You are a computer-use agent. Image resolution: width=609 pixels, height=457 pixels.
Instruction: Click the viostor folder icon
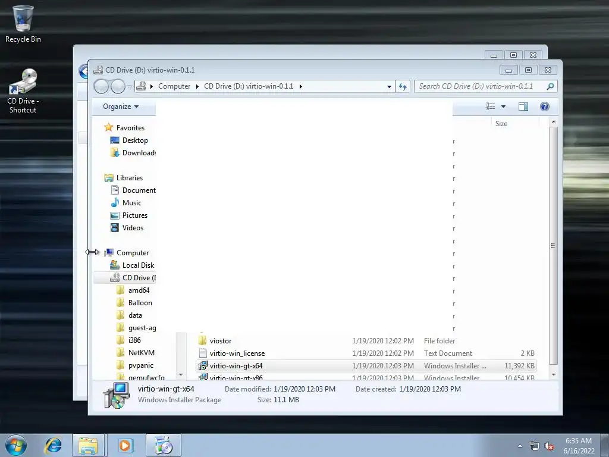(202, 341)
